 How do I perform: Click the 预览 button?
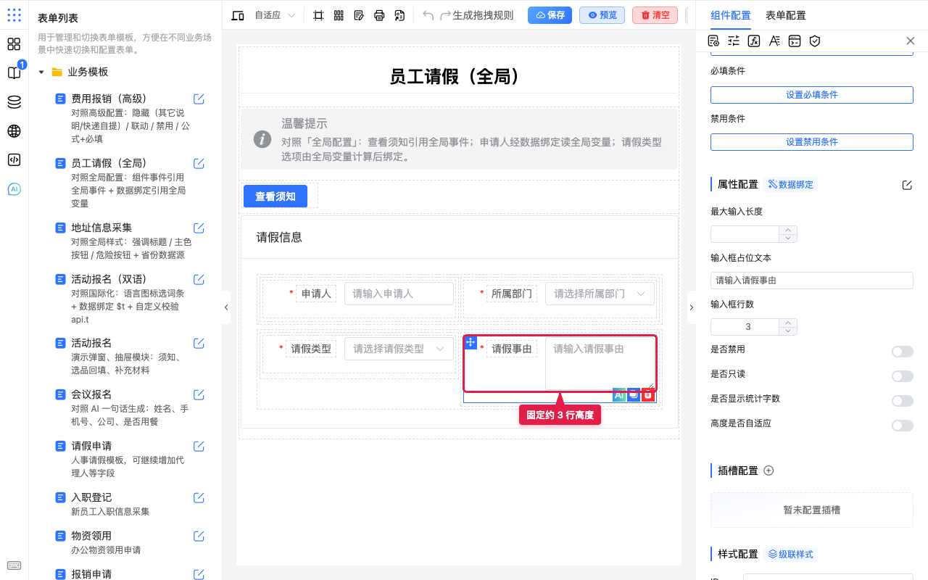tap(602, 15)
